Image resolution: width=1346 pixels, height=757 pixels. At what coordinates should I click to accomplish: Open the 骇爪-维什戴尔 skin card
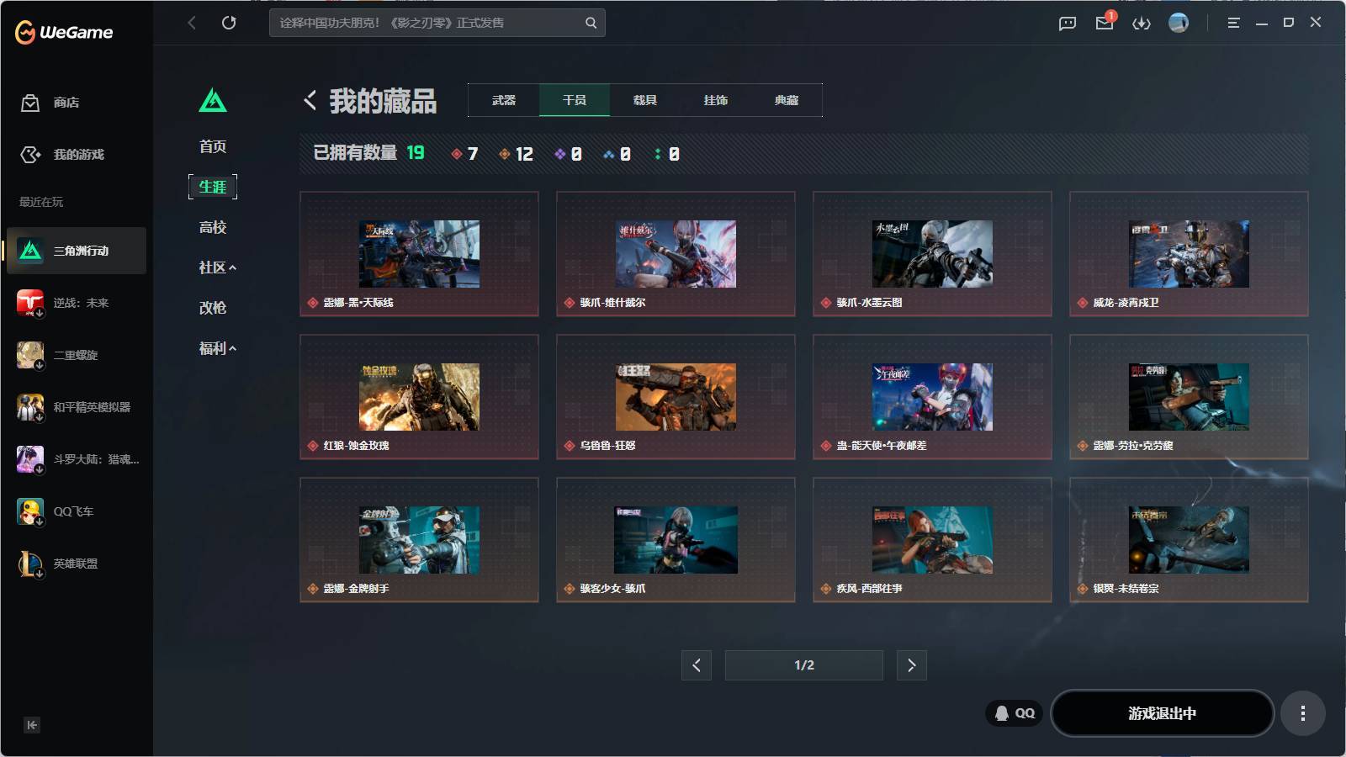pos(676,254)
